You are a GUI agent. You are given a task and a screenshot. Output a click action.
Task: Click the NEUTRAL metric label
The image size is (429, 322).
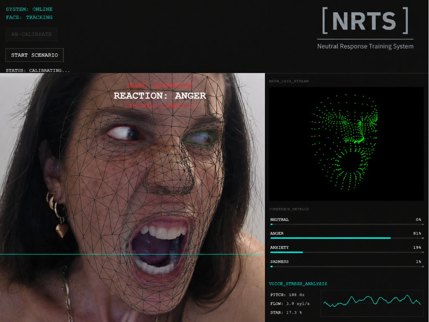(279, 220)
